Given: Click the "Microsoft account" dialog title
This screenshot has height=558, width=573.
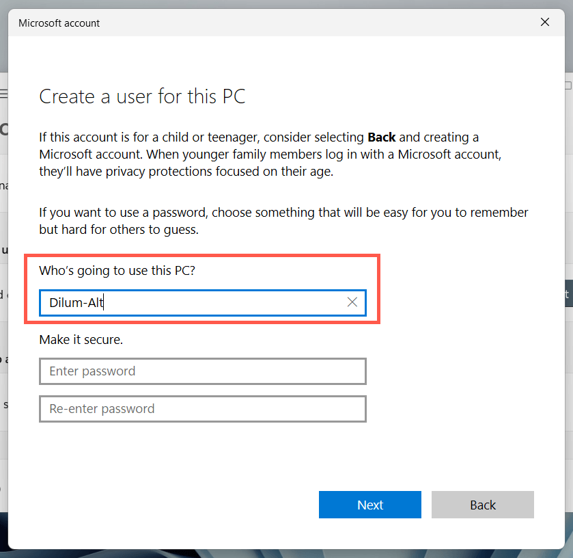Looking at the screenshot, I should click(59, 23).
